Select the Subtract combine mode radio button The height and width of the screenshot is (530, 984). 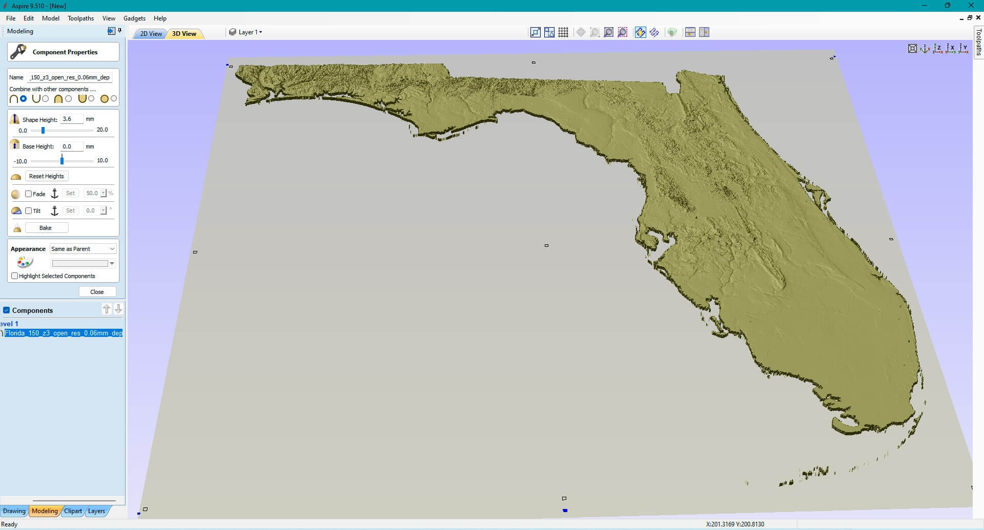(46, 98)
